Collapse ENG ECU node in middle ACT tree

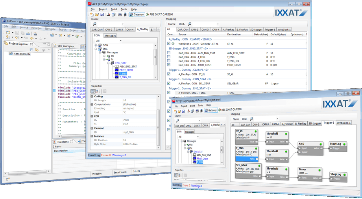tap(96, 49)
